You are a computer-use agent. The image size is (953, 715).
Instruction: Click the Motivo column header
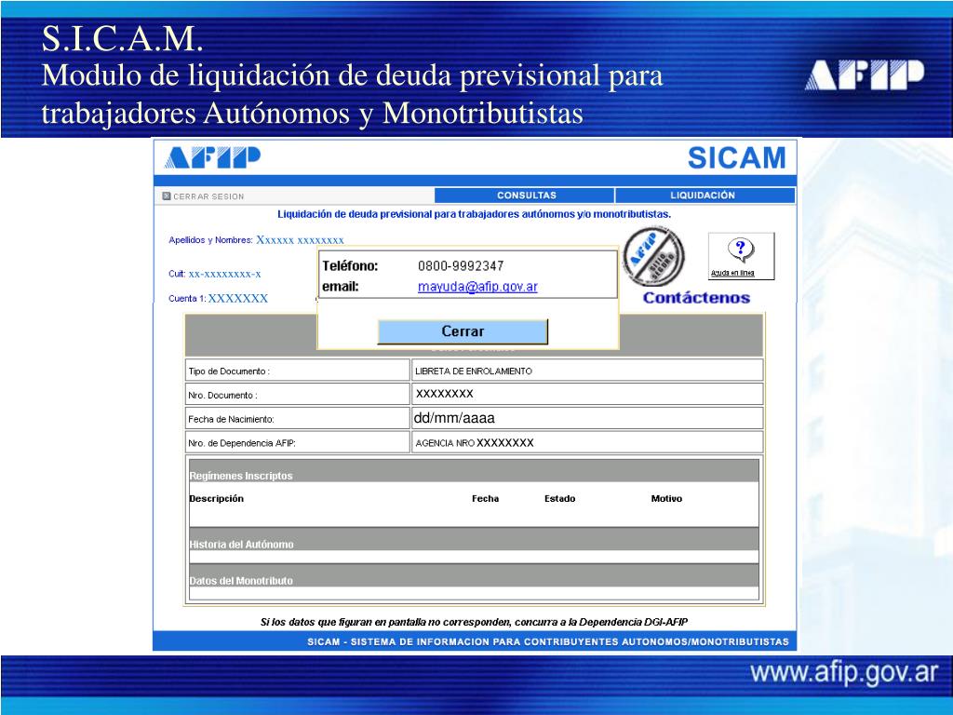pyautogui.click(x=666, y=499)
